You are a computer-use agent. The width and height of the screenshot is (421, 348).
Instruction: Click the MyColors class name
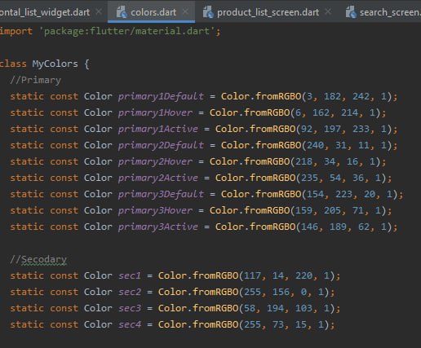pos(55,64)
